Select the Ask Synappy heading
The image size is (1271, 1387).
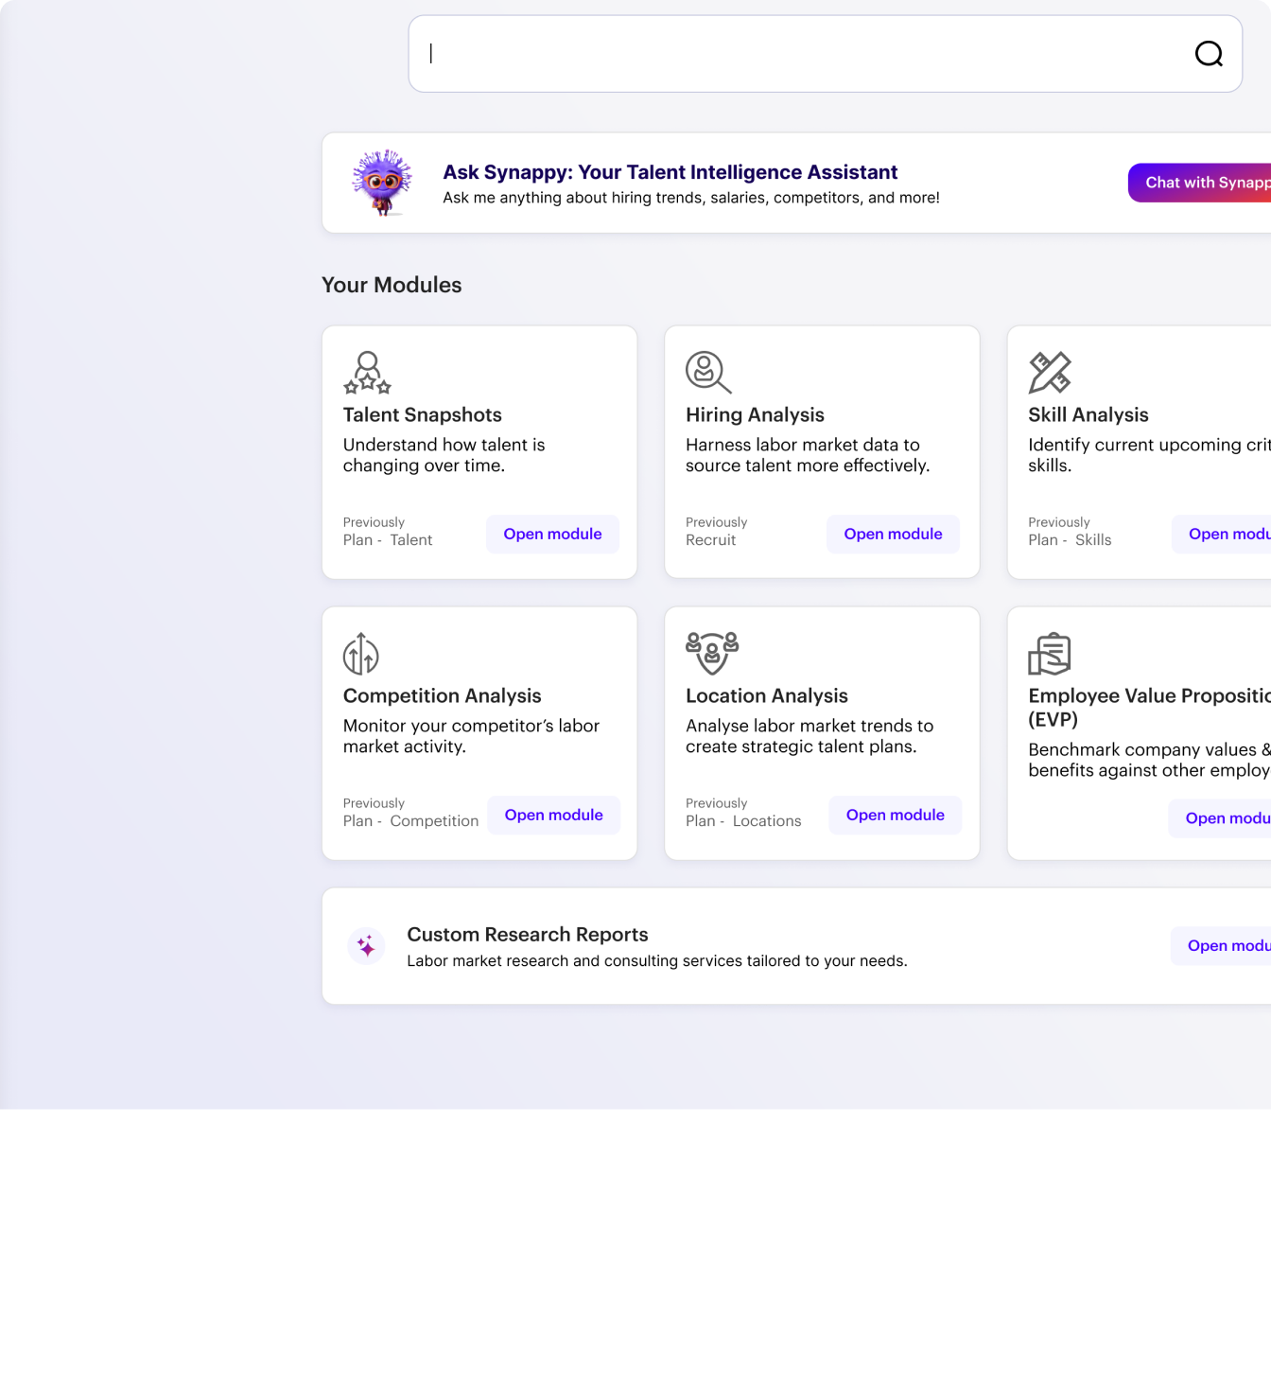point(670,172)
